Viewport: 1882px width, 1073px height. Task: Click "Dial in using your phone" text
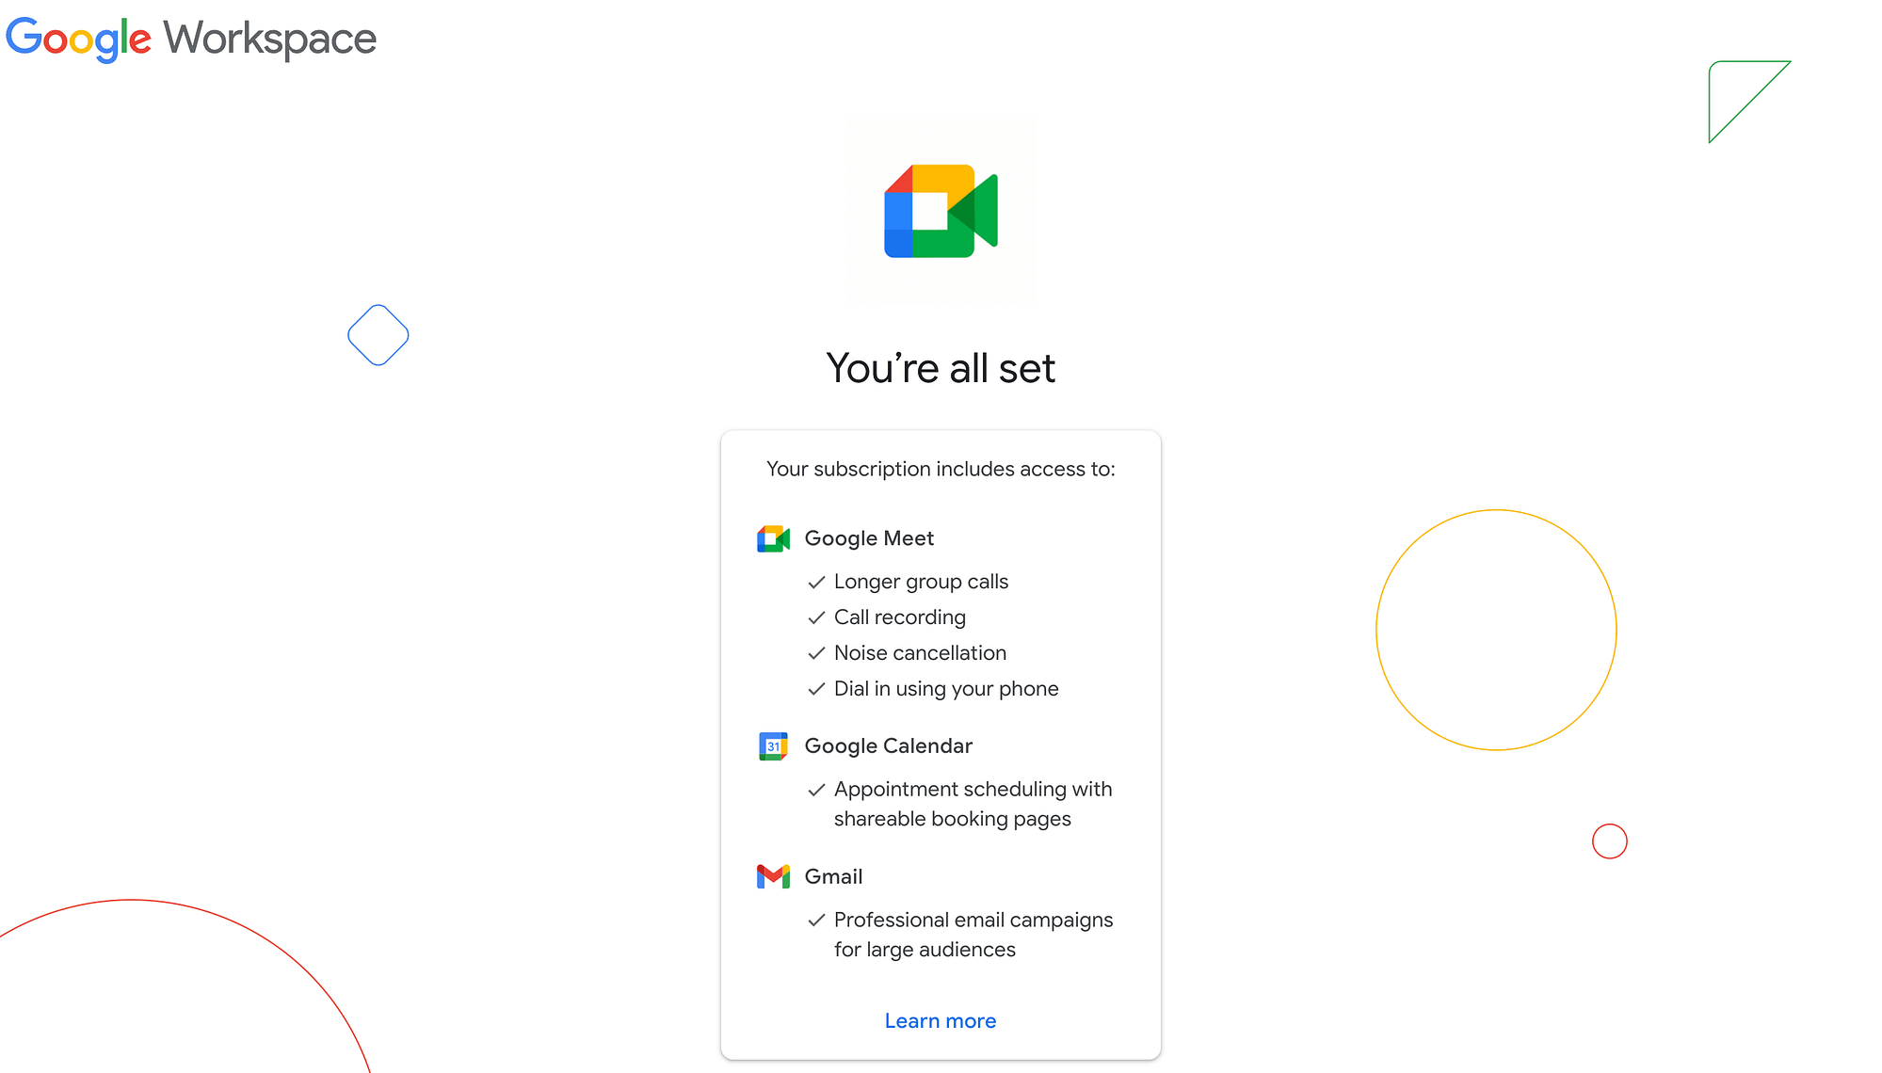(x=946, y=689)
